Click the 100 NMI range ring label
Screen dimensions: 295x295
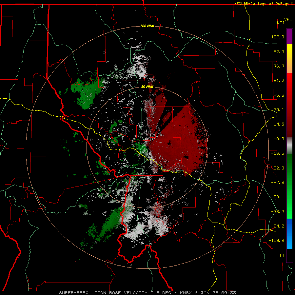147,26
